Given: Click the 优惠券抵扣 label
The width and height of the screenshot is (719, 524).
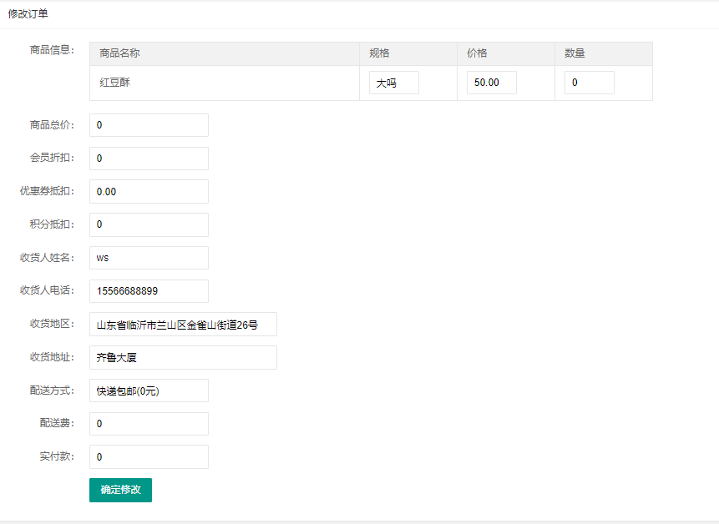Looking at the screenshot, I should pyautogui.click(x=47, y=191).
